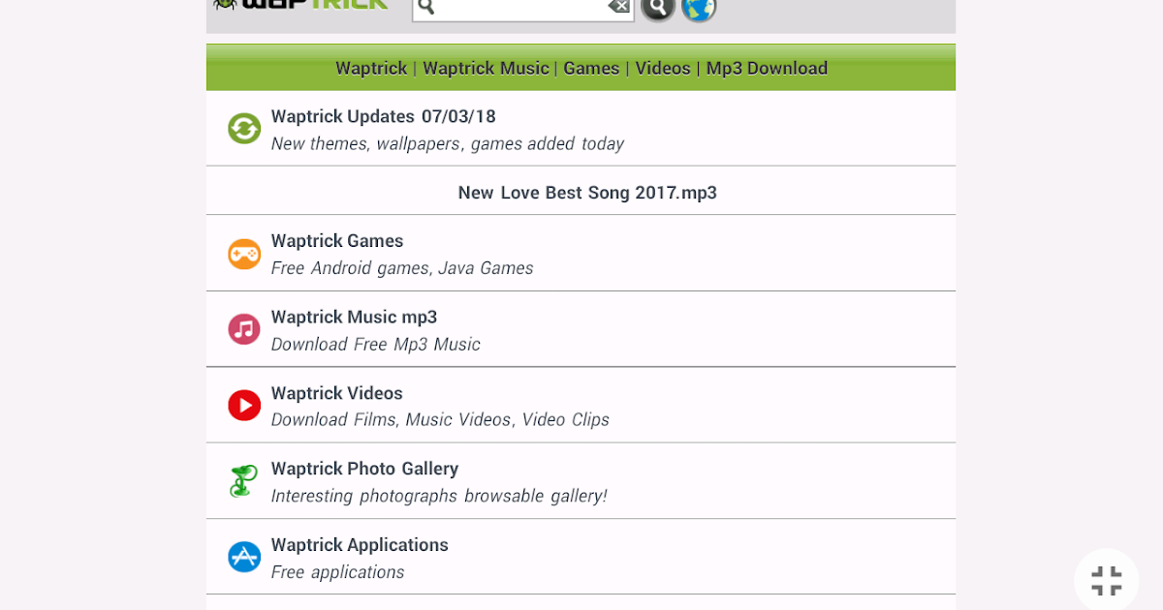Click the magnifier search button

point(658,8)
